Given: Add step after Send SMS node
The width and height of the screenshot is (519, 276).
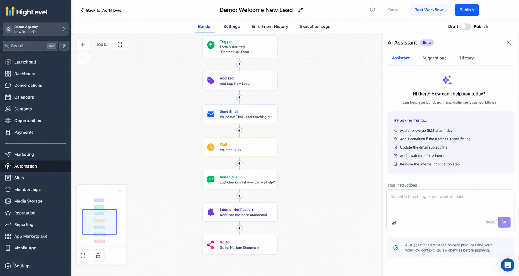Looking at the screenshot, I should coord(239,196).
